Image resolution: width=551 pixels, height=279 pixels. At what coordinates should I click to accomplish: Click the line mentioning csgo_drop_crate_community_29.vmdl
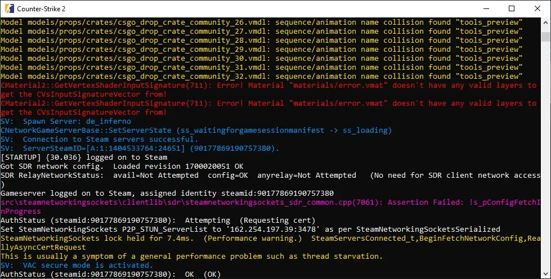pyautogui.click(x=262, y=49)
